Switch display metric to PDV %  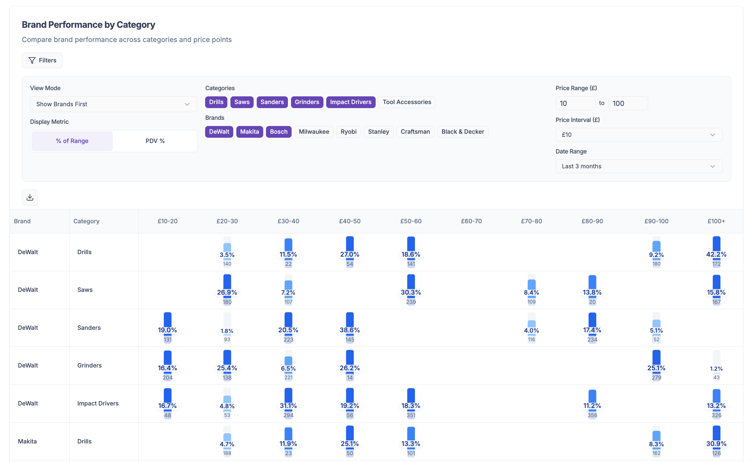pos(154,141)
